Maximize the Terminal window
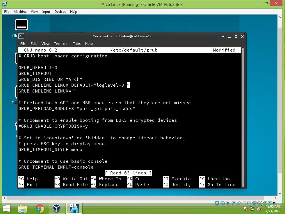This screenshot has height=214, width=285. [x=236, y=37]
